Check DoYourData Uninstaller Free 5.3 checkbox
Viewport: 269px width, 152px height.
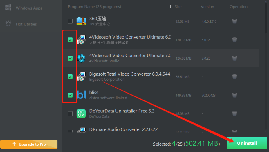[70, 114]
